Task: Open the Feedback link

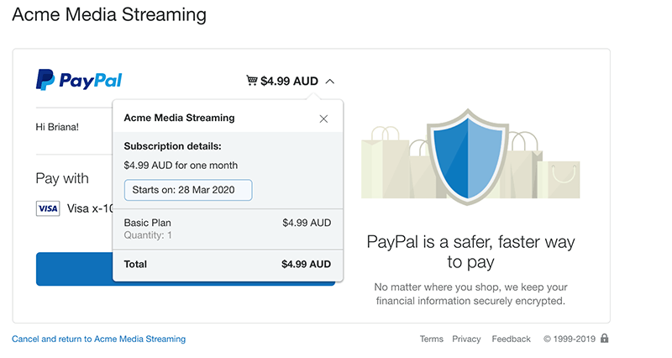Action: pos(512,340)
